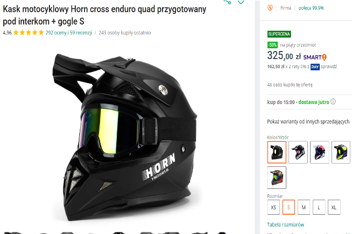The height and width of the screenshot is (234, 352).
Task: Select size M option
Action: [x=304, y=207]
